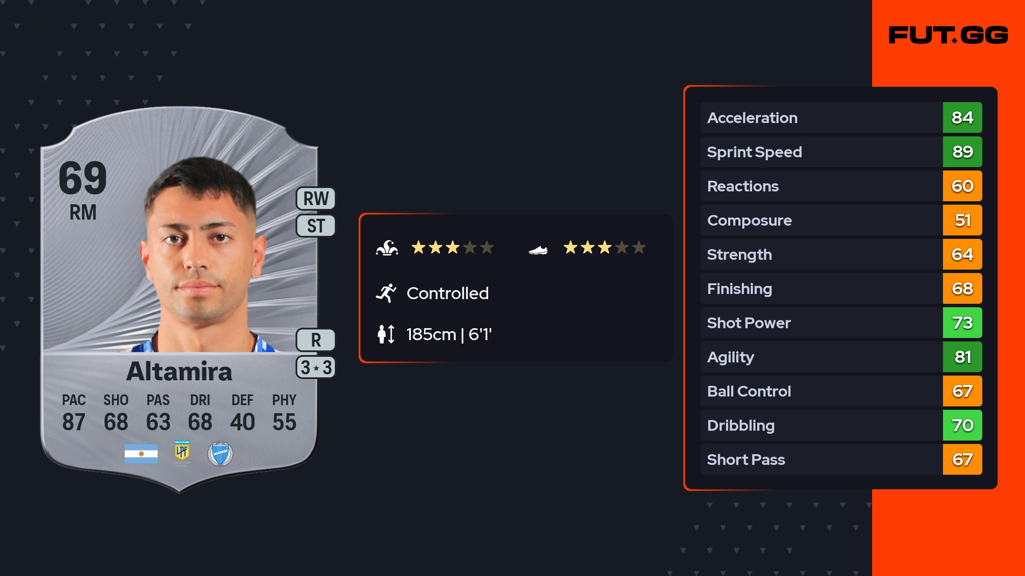The height and width of the screenshot is (576, 1025).
Task: Click the round blue club crest
Action: click(x=220, y=454)
